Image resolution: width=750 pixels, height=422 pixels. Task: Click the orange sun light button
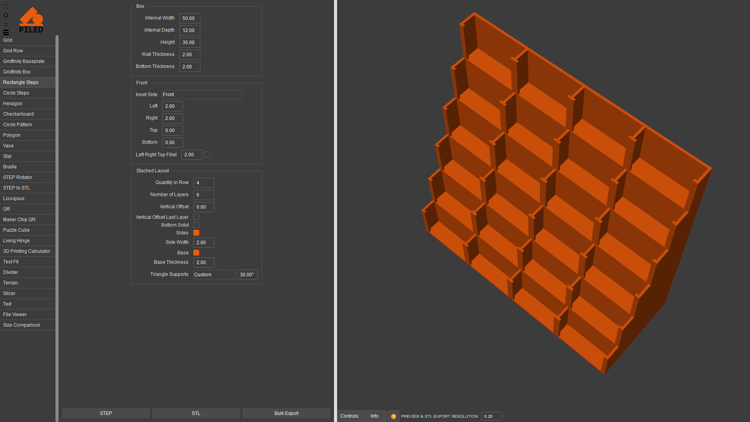393,416
